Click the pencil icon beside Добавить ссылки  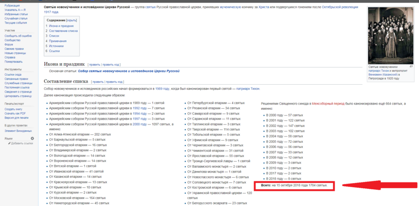point(9,143)
